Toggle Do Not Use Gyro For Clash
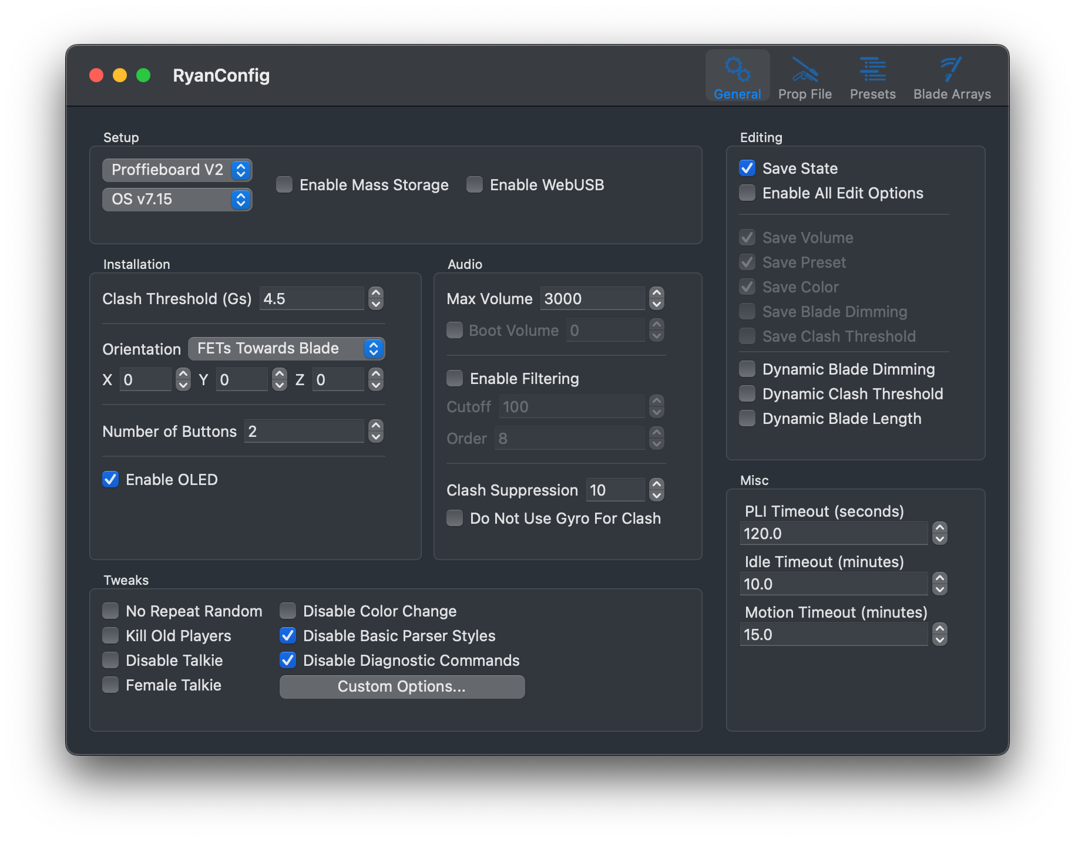1075x842 pixels. (454, 518)
